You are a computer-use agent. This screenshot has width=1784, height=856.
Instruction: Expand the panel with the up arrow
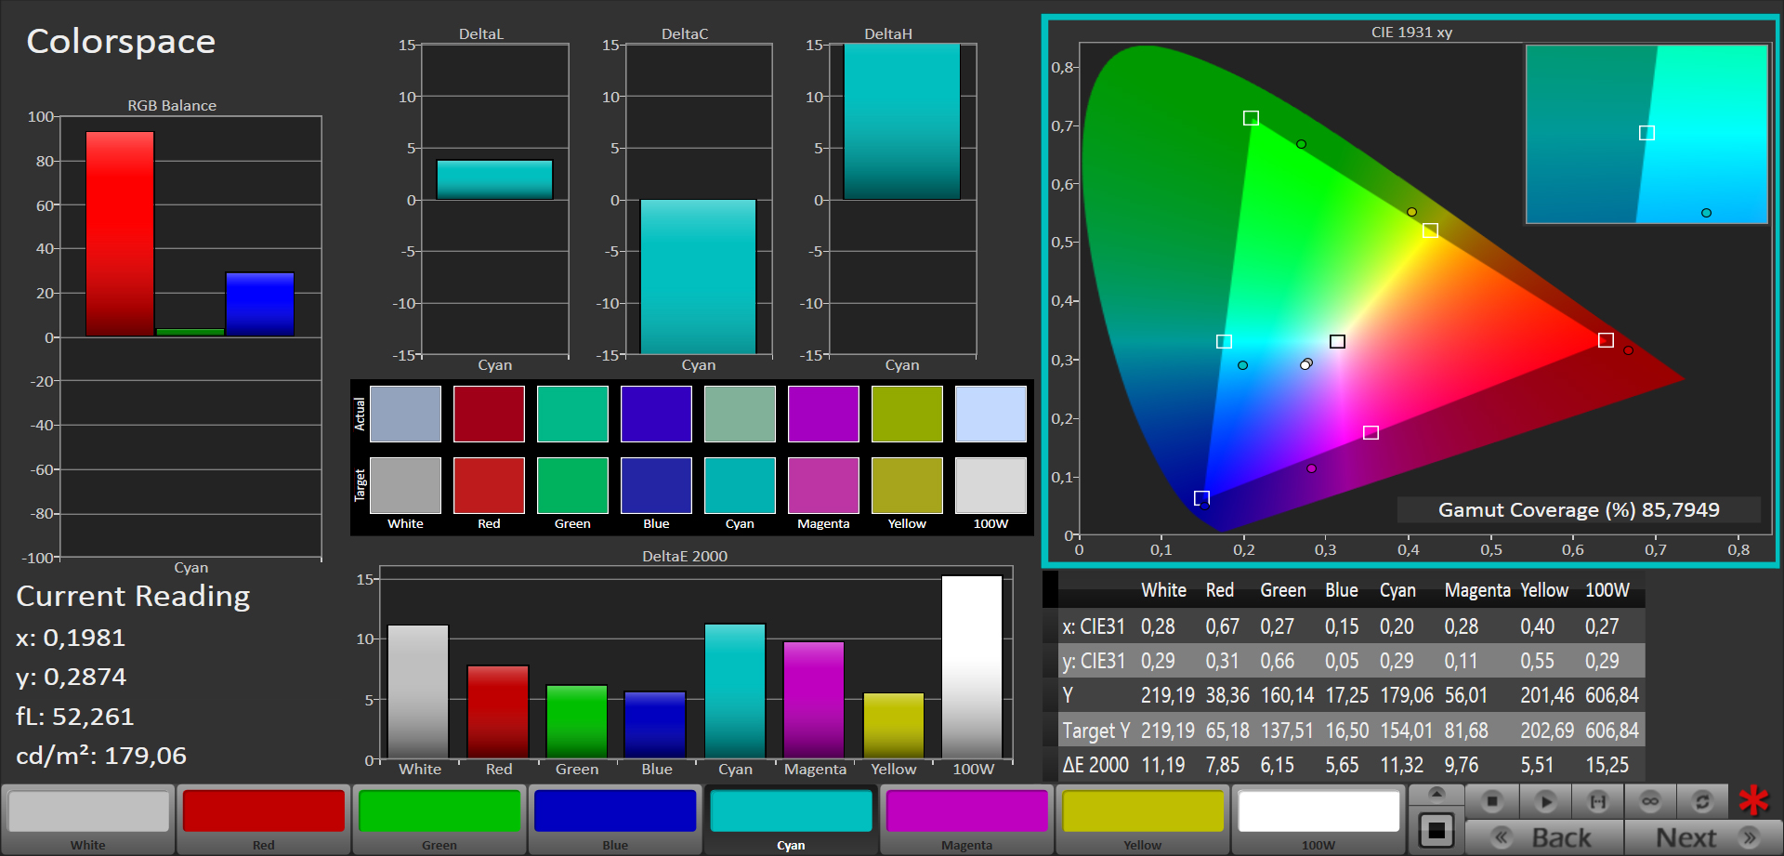pyautogui.click(x=1436, y=793)
